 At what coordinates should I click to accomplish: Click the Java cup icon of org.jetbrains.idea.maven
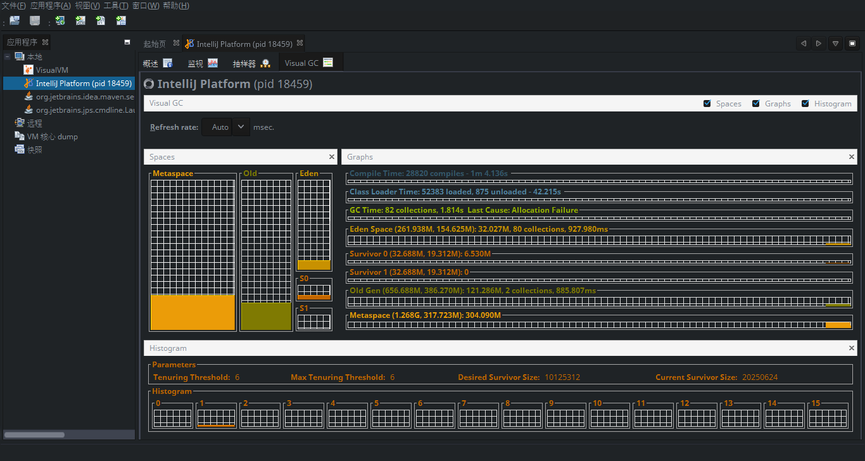[28, 96]
